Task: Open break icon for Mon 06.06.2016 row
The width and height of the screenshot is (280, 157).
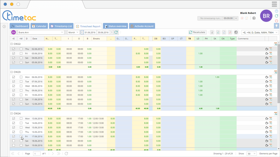Action: [267, 77]
